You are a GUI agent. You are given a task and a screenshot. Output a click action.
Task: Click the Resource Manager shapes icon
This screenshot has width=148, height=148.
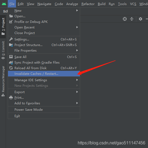(3, 95)
